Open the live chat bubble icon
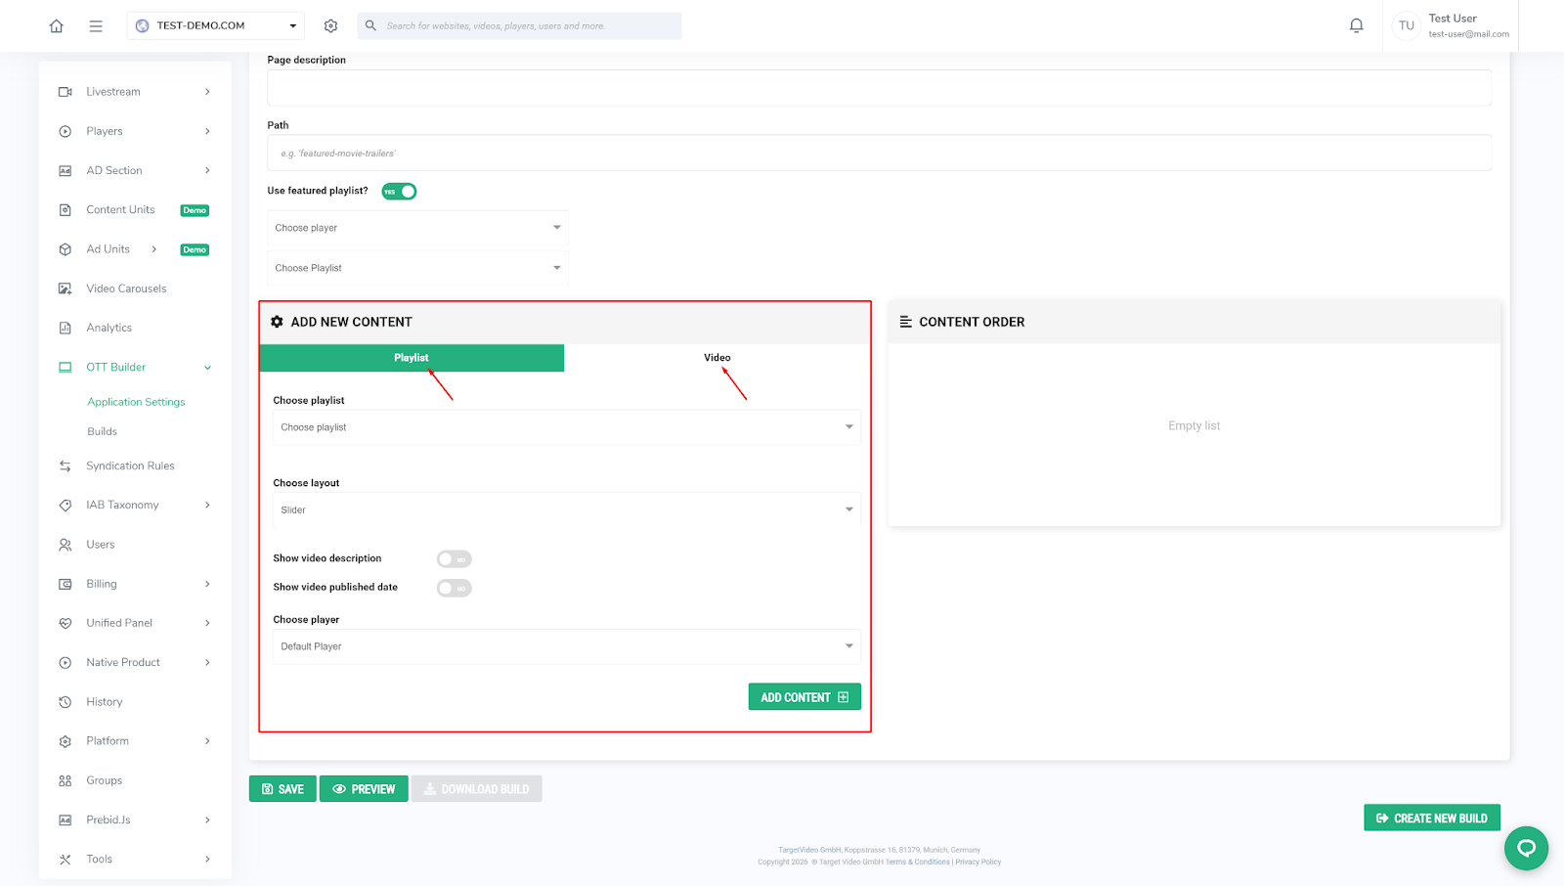 coord(1525,848)
